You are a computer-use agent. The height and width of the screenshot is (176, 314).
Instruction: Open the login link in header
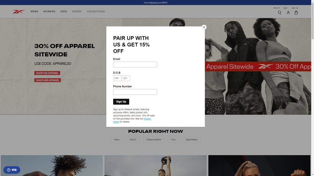tap(285, 8)
